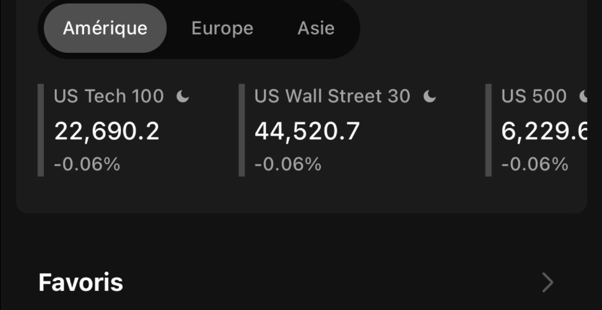Tap the partially visible 6,229.6 price
This screenshot has width=602, height=310.
pos(543,131)
